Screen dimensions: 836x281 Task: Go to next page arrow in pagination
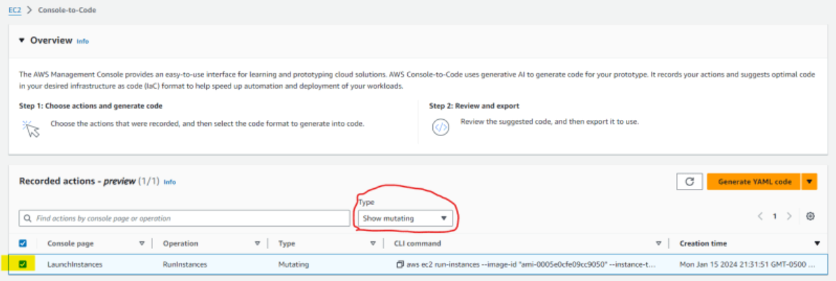pos(791,216)
